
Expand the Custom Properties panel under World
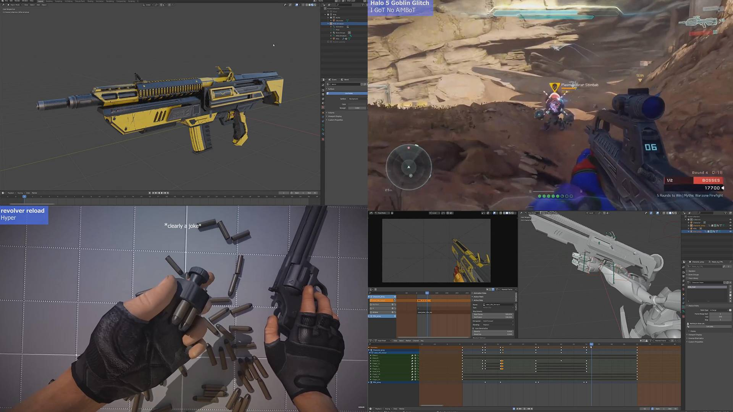(x=335, y=120)
